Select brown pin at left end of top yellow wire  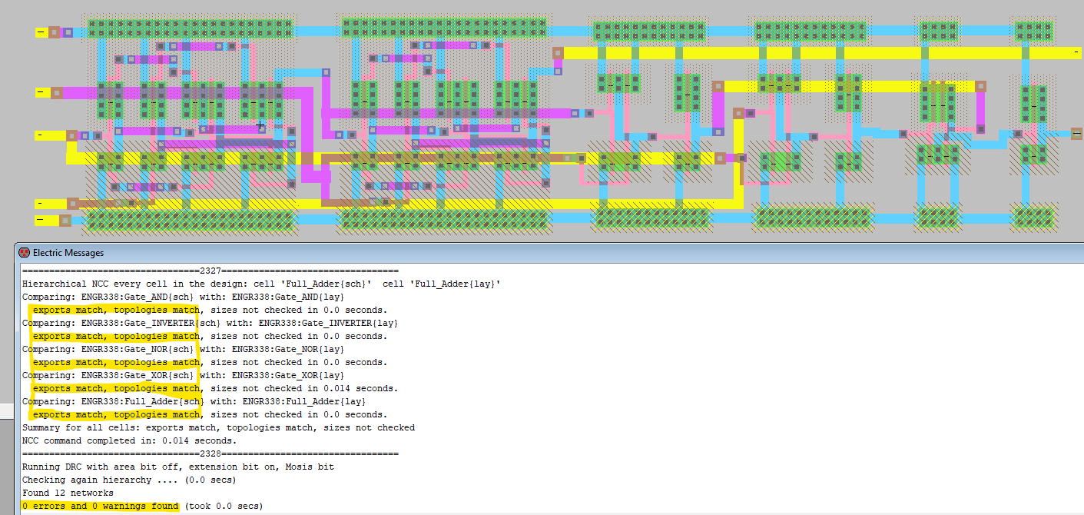(x=558, y=53)
